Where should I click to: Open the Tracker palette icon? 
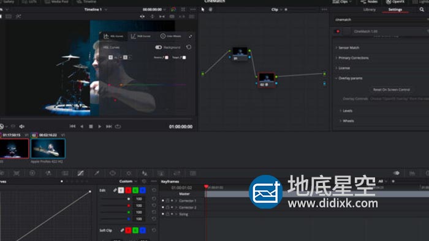[x=129, y=173]
